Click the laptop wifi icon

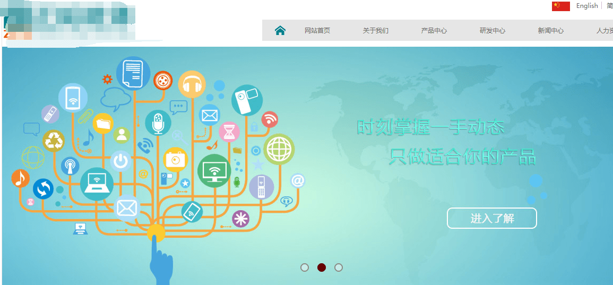(x=97, y=184)
